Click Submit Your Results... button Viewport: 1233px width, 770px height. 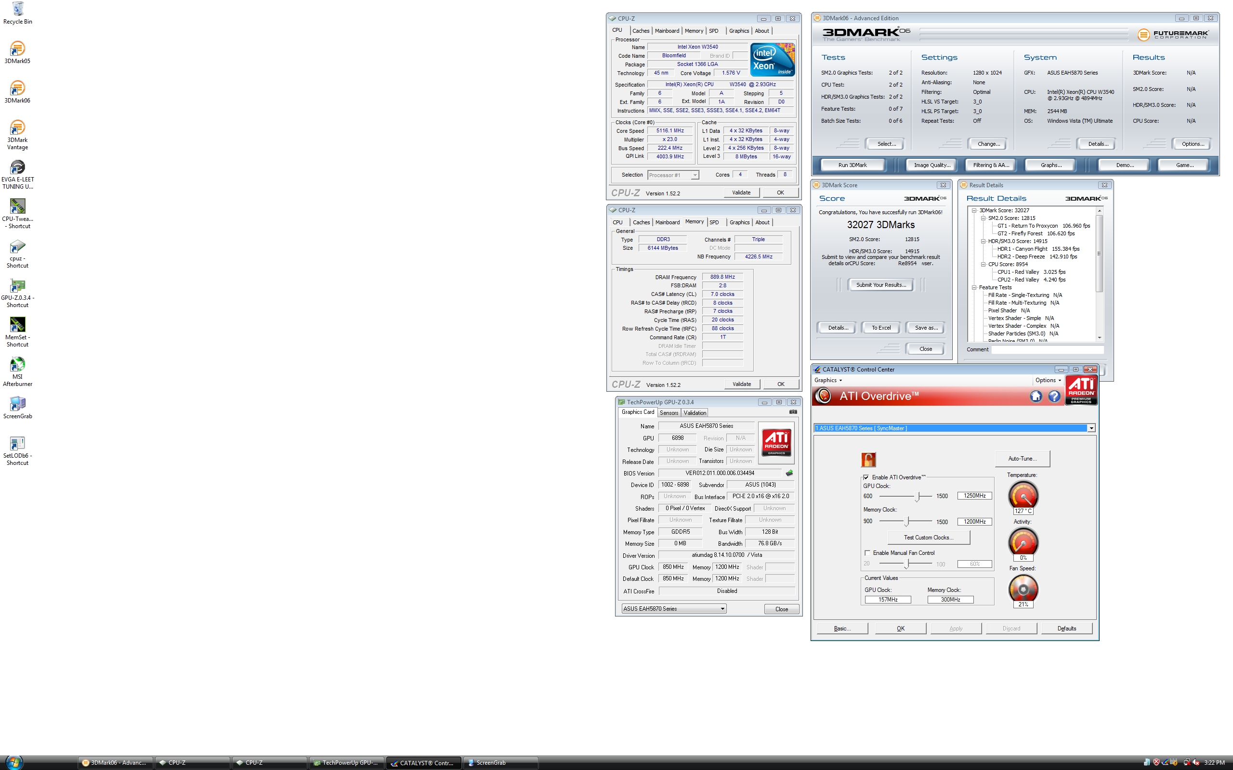881,285
